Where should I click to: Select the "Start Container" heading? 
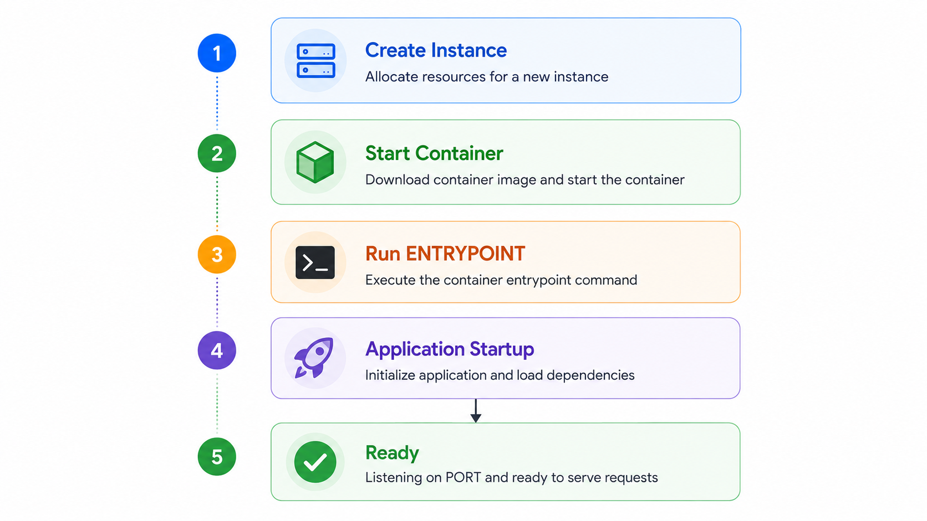(434, 153)
